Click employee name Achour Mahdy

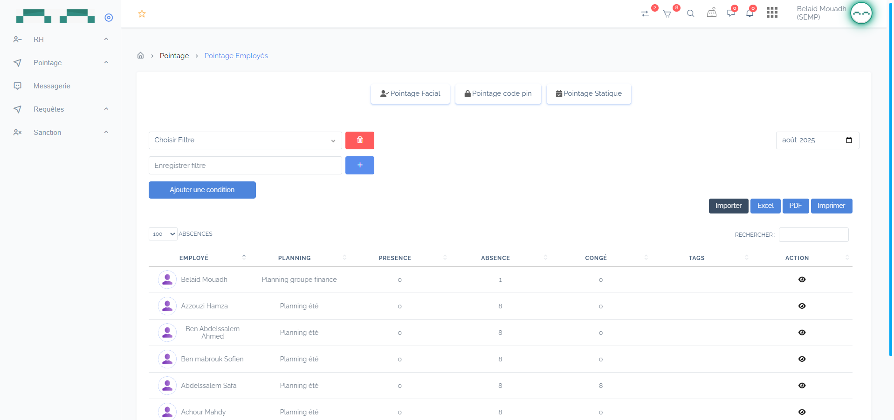coord(203,412)
